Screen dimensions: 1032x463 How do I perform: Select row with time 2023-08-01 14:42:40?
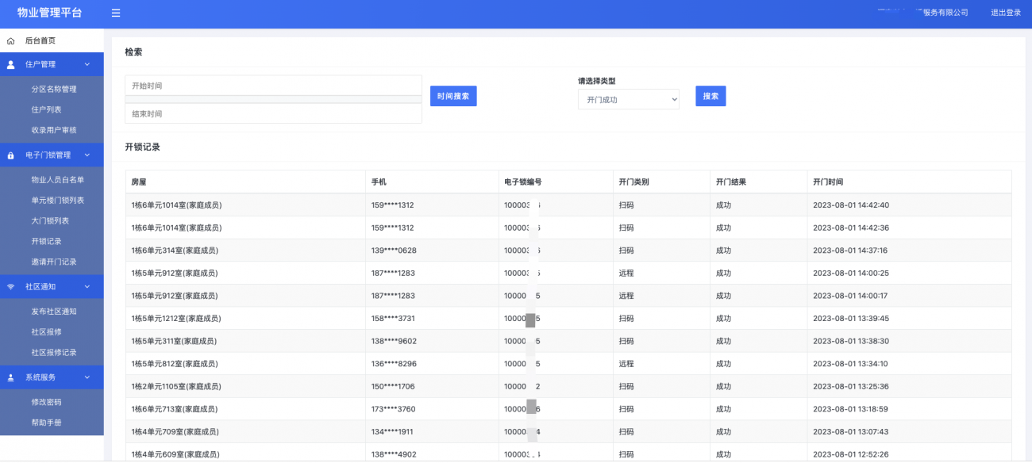(x=568, y=205)
